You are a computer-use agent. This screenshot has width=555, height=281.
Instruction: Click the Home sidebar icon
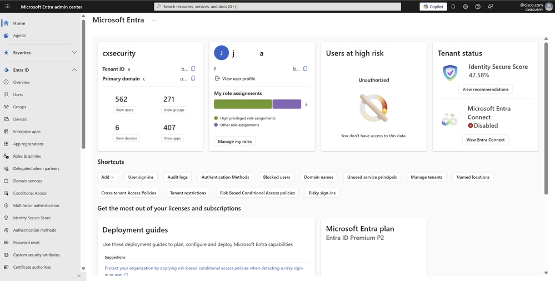(x=6, y=23)
